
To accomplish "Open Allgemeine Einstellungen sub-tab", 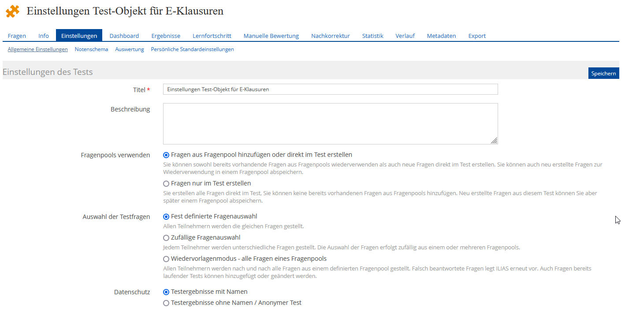I will pyautogui.click(x=38, y=49).
